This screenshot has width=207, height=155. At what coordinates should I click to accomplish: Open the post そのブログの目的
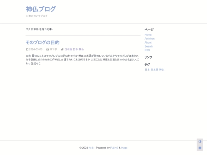(x=43, y=42)
